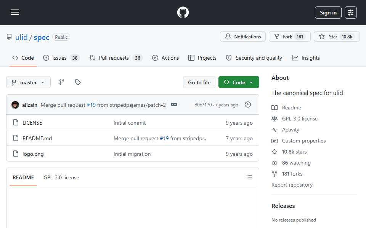
Task: Open README outline list icon
Action: point(249,177)
